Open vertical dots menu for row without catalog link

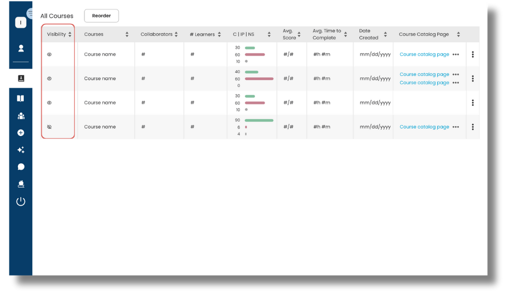473,102
